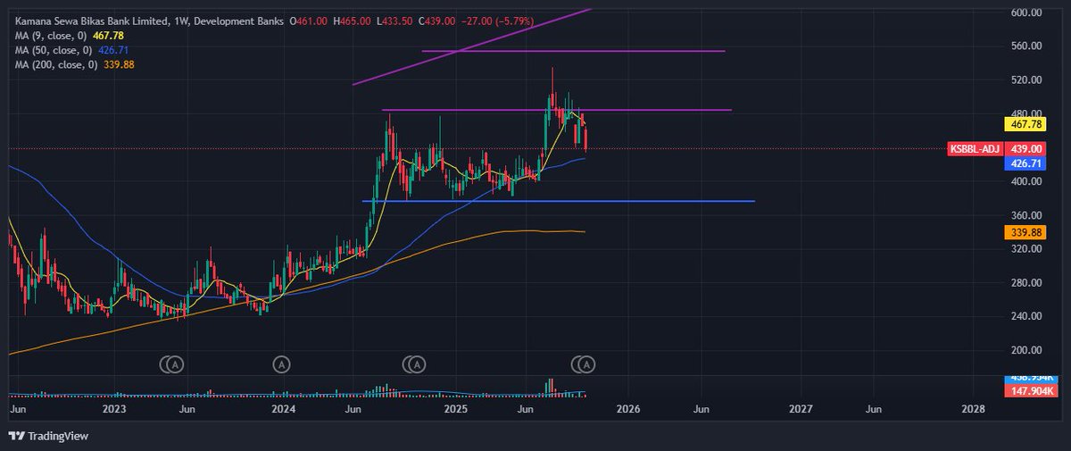Click the 360.00 price scale label
Screen dimensions: 1071x451
coord(1025,215)
